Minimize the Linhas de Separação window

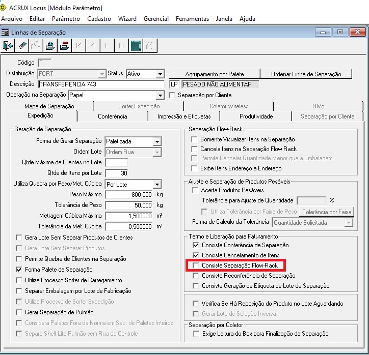pos(323,32)
